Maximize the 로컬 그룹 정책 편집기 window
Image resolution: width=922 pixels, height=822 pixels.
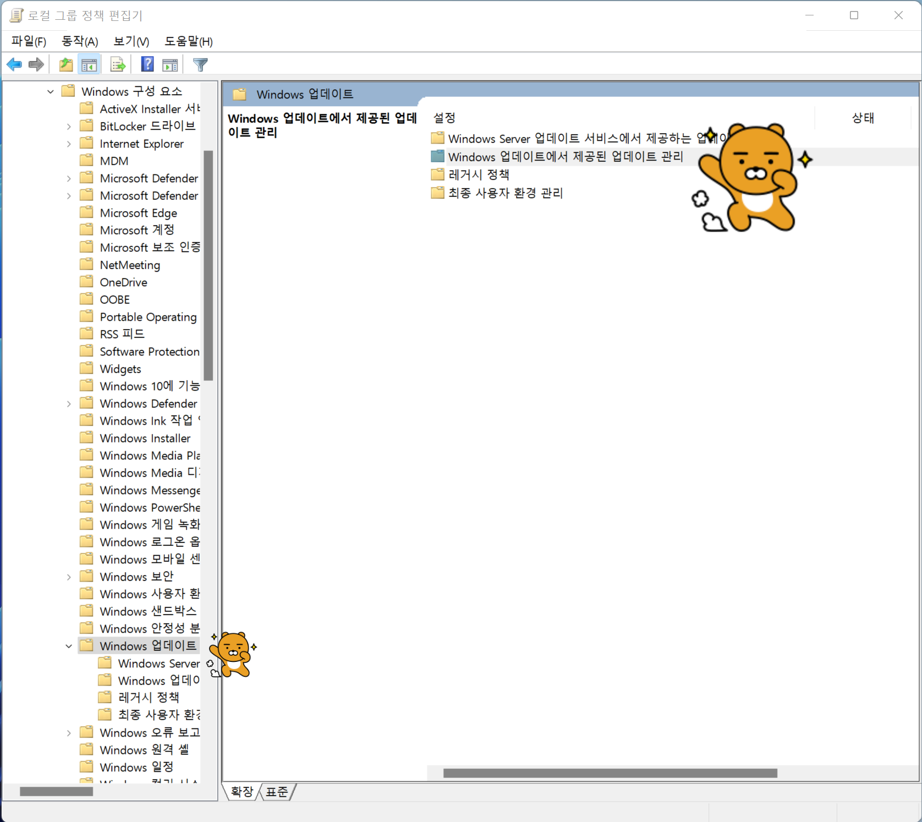point(854,15)
